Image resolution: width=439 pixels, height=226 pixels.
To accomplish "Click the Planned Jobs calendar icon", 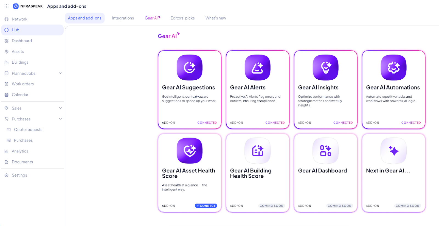I will [x=7, y=73].
